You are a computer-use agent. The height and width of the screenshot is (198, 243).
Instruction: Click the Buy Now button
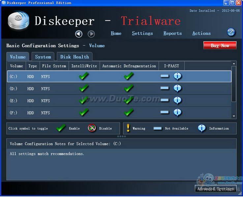220,46
